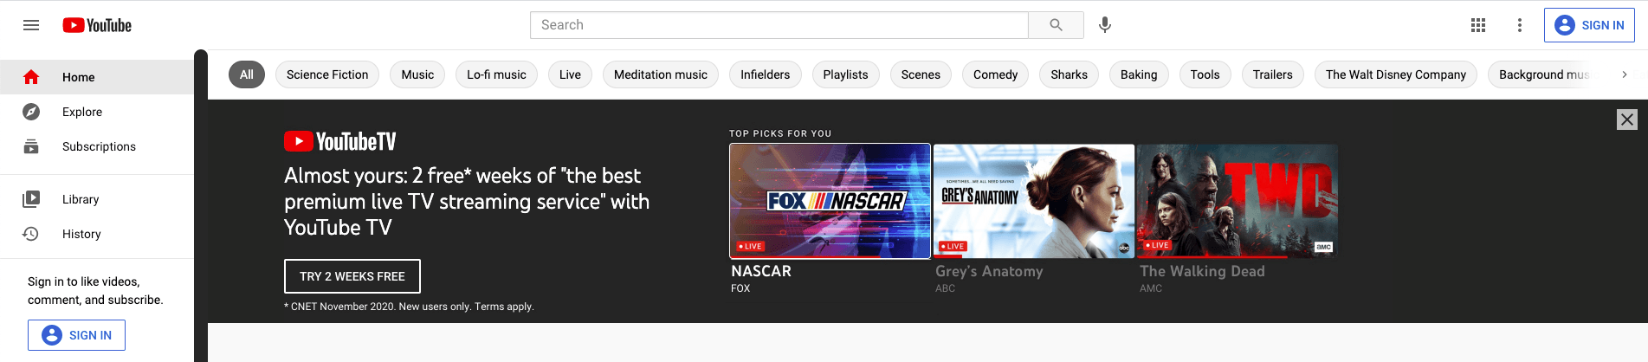Dismiss the YouTube TV promo banner
1648x362 pixels.
(x=1627, y=120)
